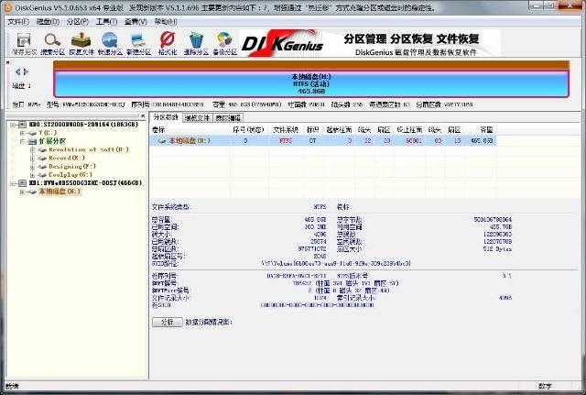This screenshot has height=395, width=586.
Task: Select 扩展分区 in the disk tree
Action: point(52,141)
